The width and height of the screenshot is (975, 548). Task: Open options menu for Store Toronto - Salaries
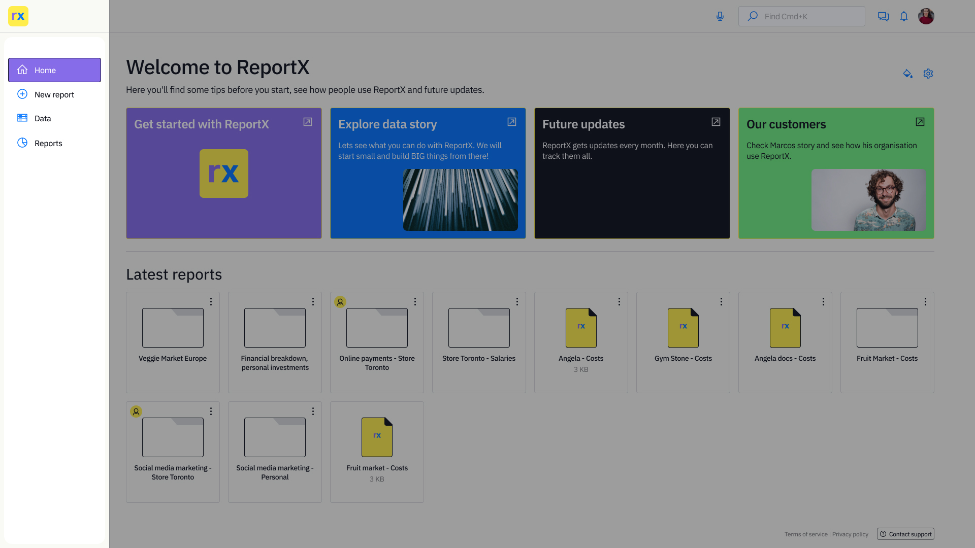point(517,301)
